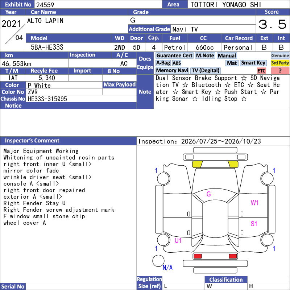
Task: Click the ABS equipment badge
Action: click(x=177, y=63)
